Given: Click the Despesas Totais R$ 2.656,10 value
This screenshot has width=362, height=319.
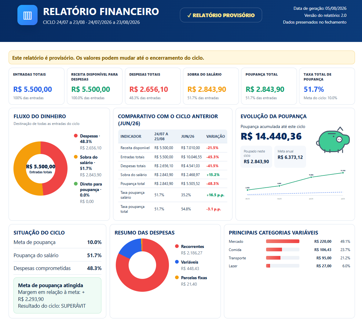Looking at the screenshot, I should coord(149,89).
